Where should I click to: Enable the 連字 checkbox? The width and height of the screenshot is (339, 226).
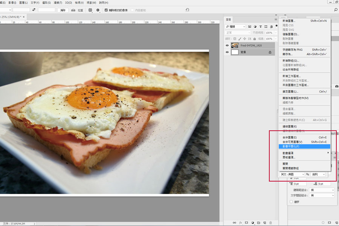[x=291, y=202]
